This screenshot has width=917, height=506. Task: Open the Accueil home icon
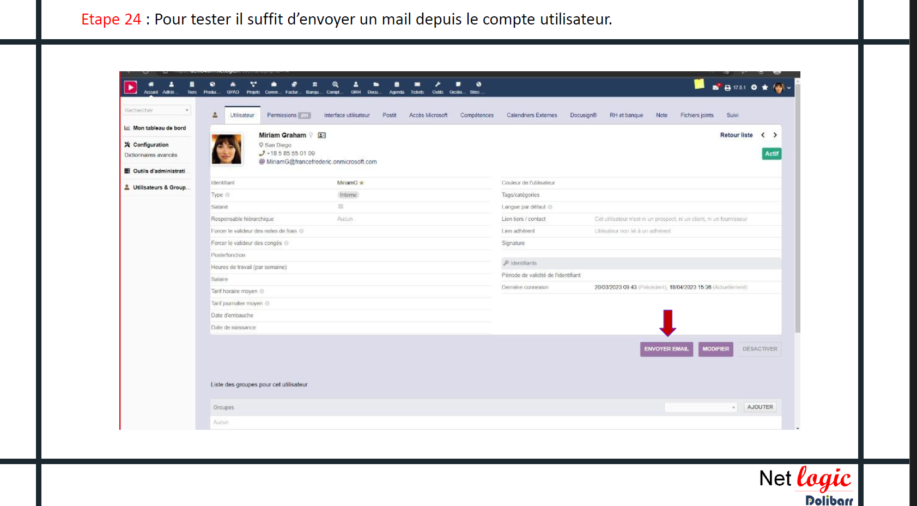[151, 87]
